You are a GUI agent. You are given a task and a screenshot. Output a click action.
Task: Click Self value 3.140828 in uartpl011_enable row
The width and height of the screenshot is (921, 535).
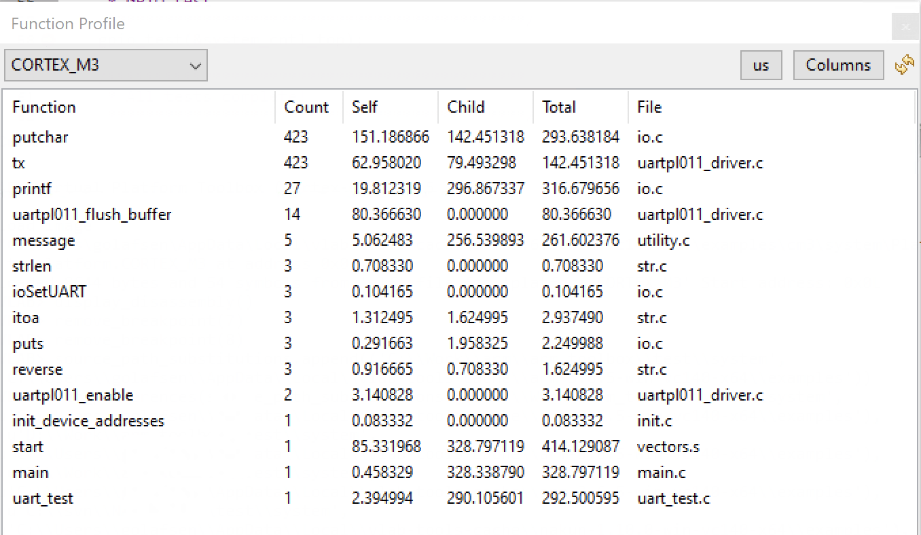[x=382, y=395]
